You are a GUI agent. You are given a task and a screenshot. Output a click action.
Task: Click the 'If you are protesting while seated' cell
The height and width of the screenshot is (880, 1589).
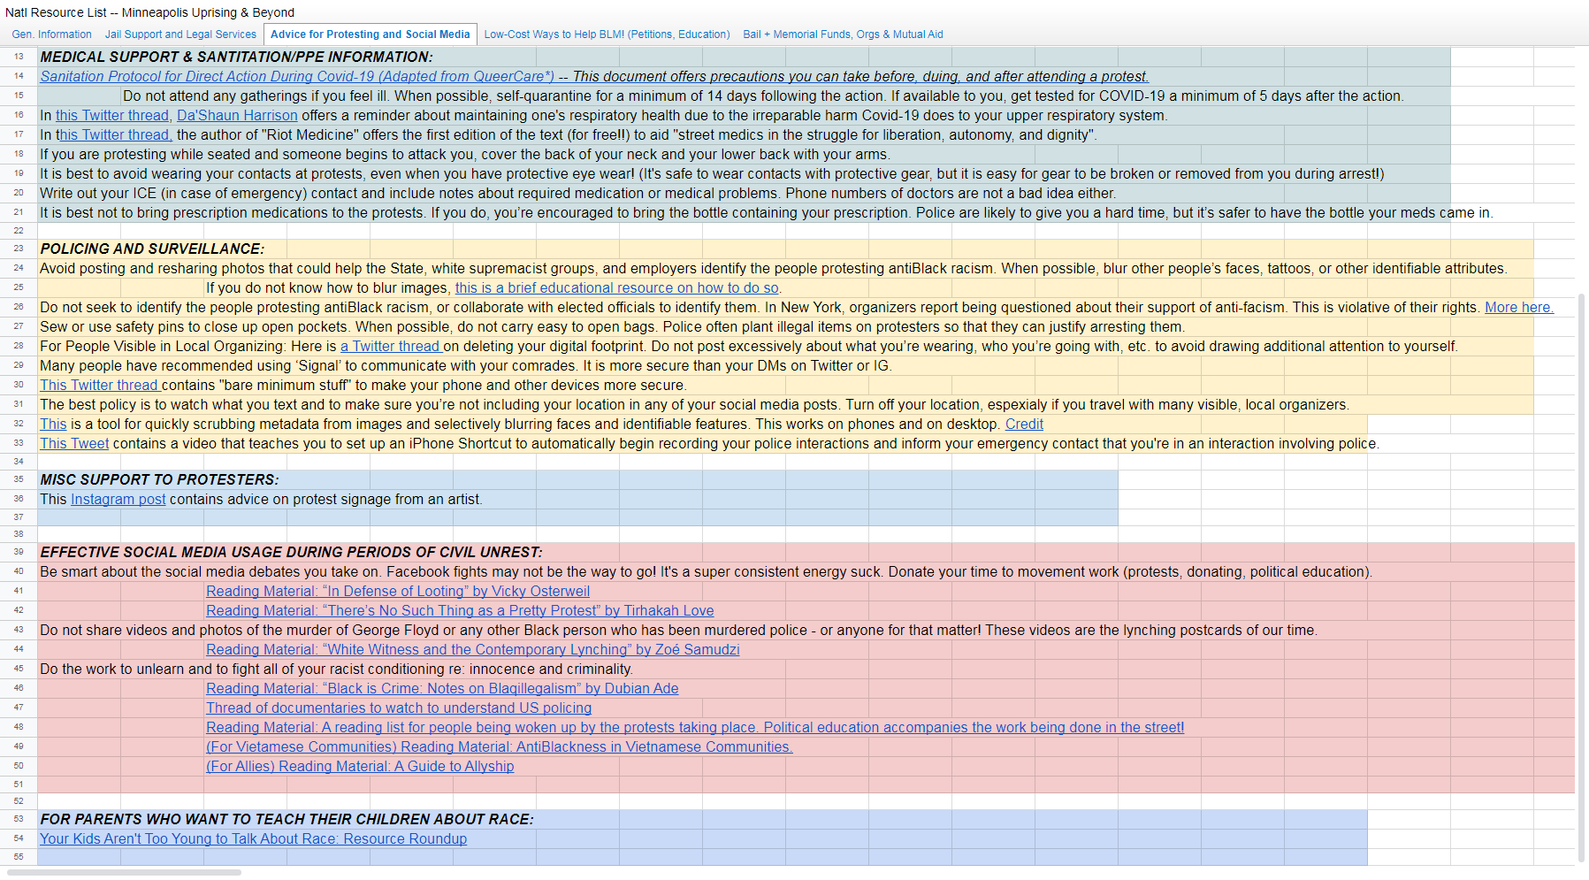465,155
